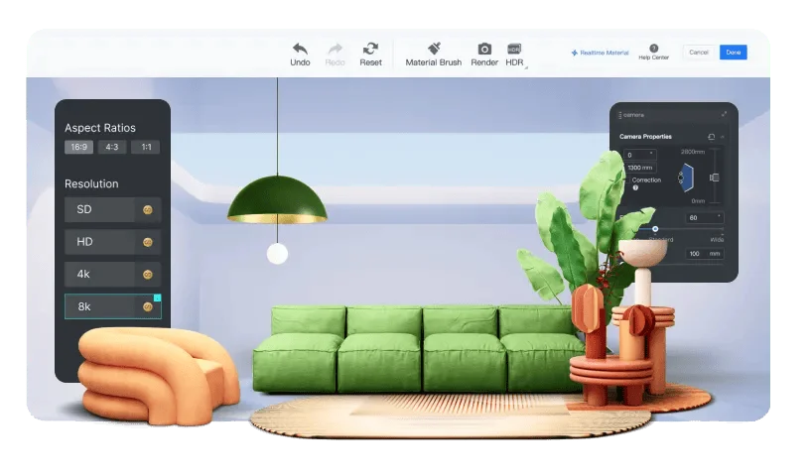Click the reset icon next to Camera Properties
811x476 pixels.
point(711,137)
